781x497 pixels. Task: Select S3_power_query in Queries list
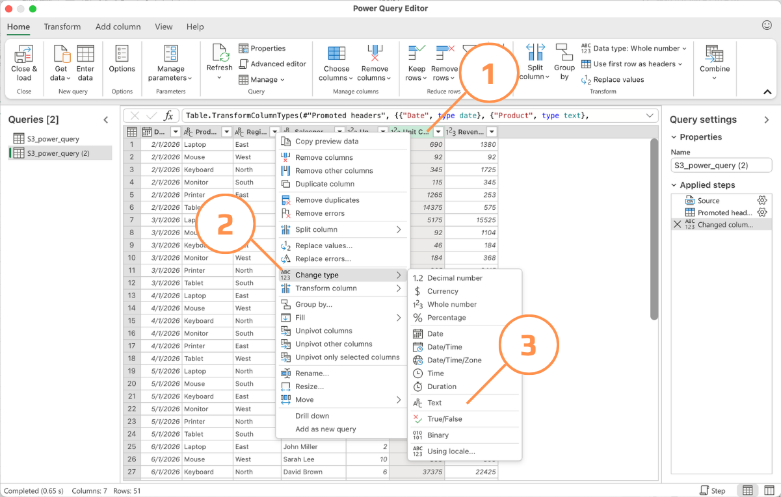[x=59, y=138]
